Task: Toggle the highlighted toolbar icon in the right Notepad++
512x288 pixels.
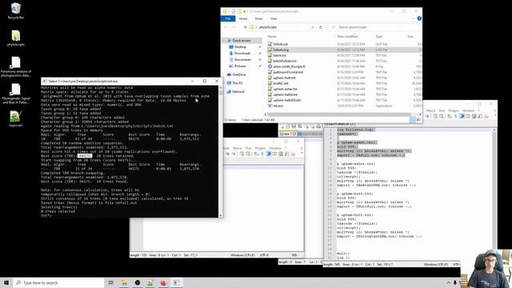Action: point(462,116)
